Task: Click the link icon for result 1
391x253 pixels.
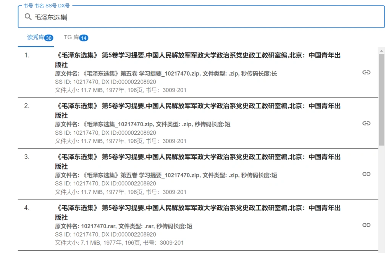Action: coord(366,72)
